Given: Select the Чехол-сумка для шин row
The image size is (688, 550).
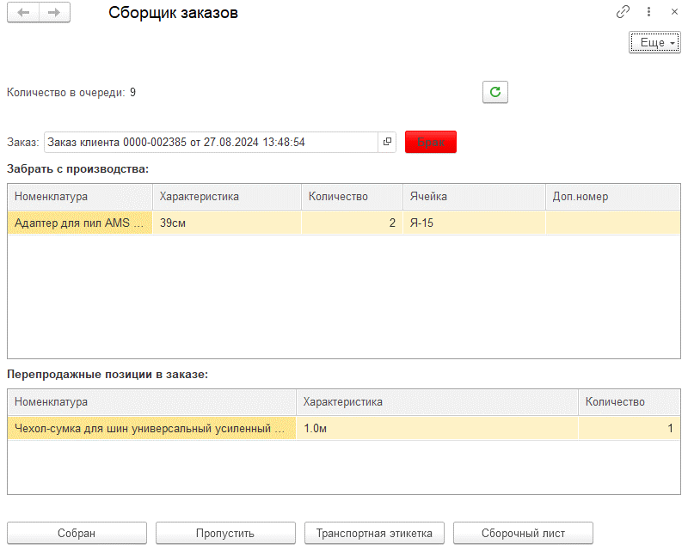Looking at the screenshot, I should click(150, 428).
